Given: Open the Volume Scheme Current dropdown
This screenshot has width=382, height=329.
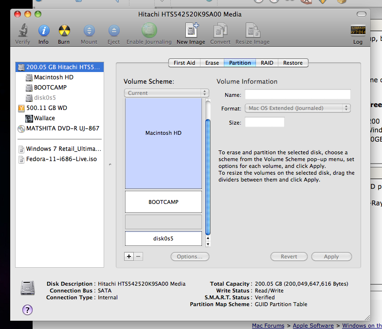Looking at the screenshot, I should [x=166, y=93].
